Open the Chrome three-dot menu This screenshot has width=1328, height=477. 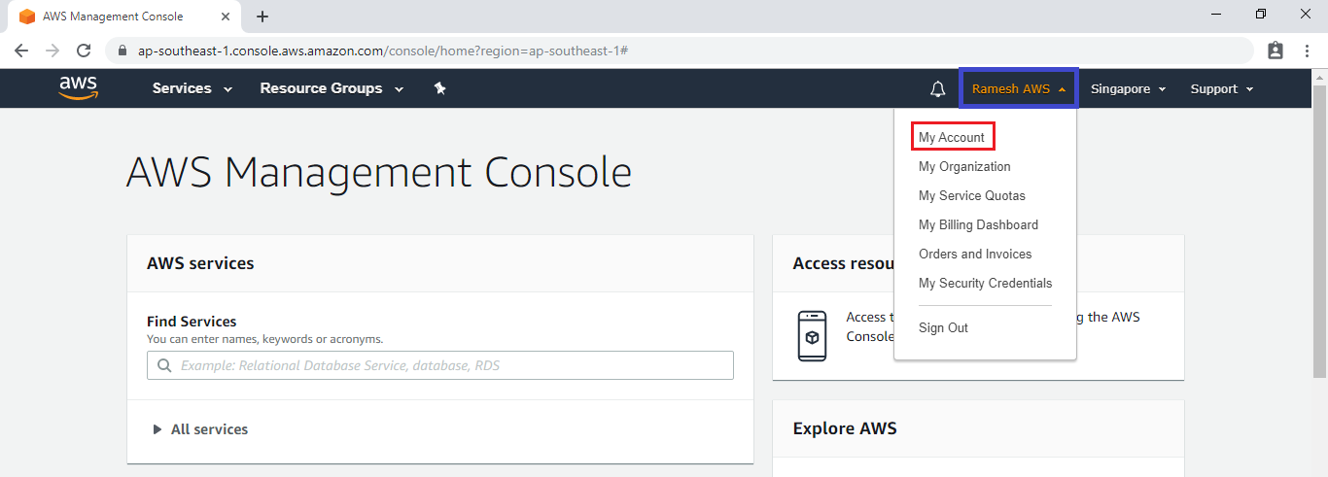pyautogui.click(x=1307, y=51)
